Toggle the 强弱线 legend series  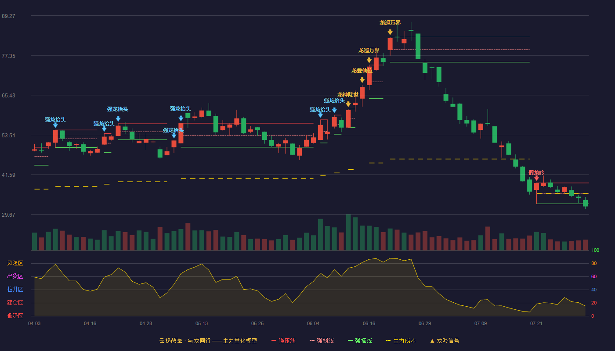click(322, 340)
